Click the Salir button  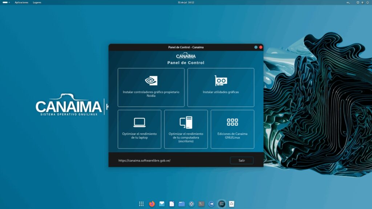click(242, 160)
